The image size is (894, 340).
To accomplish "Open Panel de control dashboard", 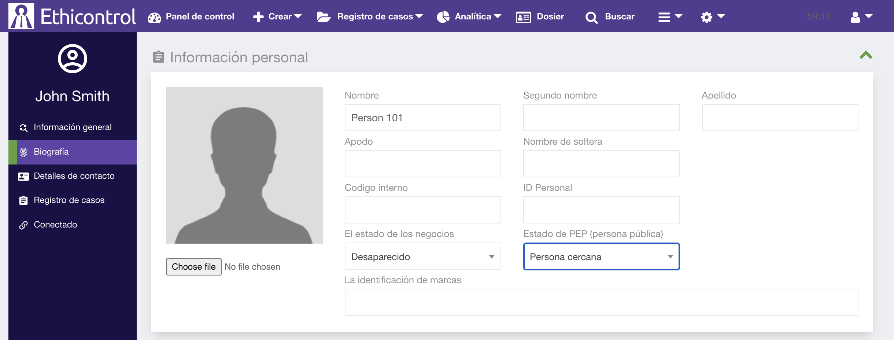I will click(191, 16).
